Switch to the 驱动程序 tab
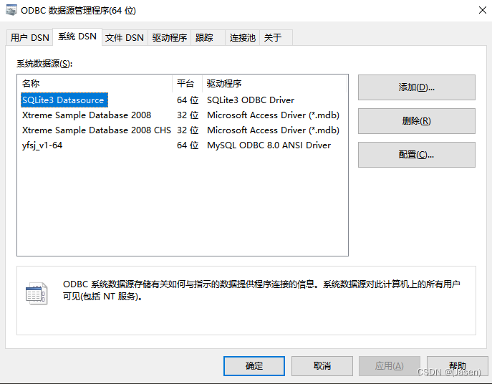The height and width of the screenshot is (384, 492). [170, 38]
